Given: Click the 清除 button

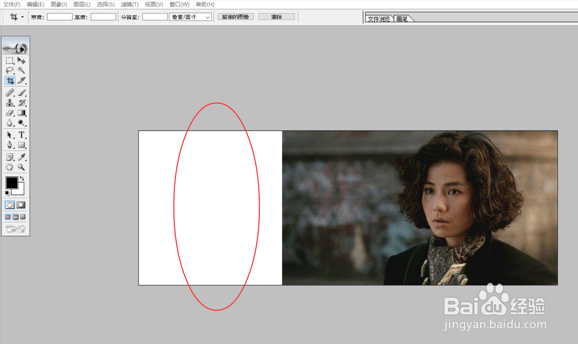Looking at the screenshot, I should click(x=276, y=17).
